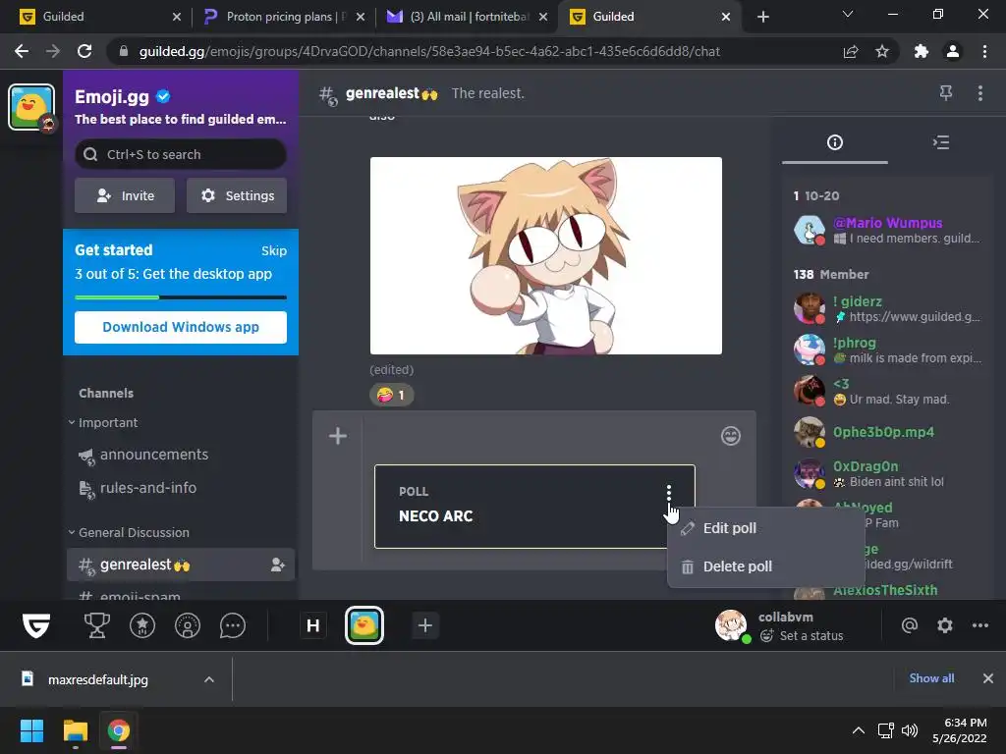The image size is (1006, 754).
Task: Click the verified badge next to Emoji.gg
Action: pos(163,97)
